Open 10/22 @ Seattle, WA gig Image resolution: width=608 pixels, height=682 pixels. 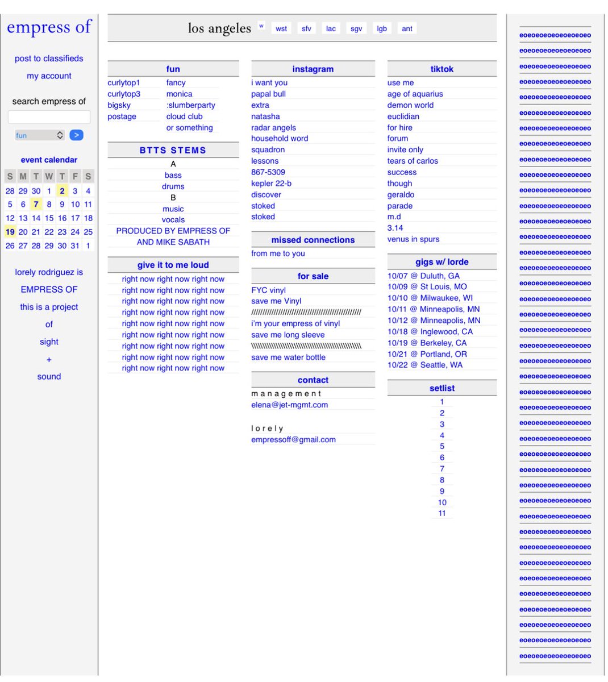coord(425,365)
